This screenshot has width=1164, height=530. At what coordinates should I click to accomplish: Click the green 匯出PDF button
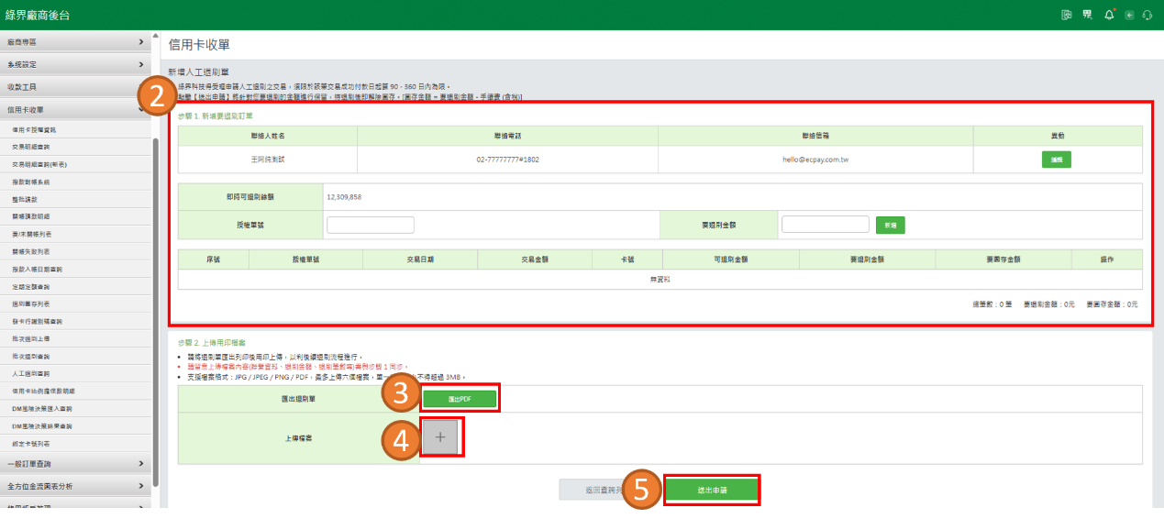click(460, 399)
